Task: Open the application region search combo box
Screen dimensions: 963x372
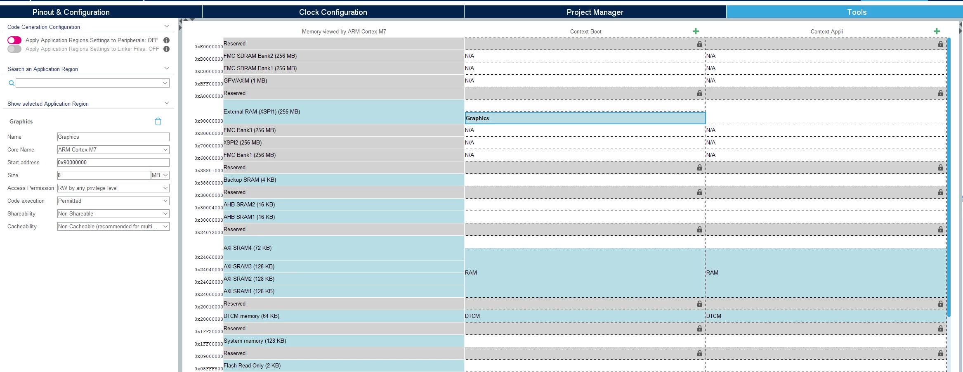Action: coord(93,83)
